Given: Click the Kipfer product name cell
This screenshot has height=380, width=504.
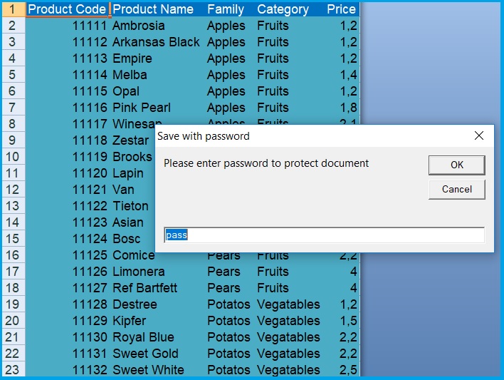Looking at the screenshot, I should [x=130, y=321].
